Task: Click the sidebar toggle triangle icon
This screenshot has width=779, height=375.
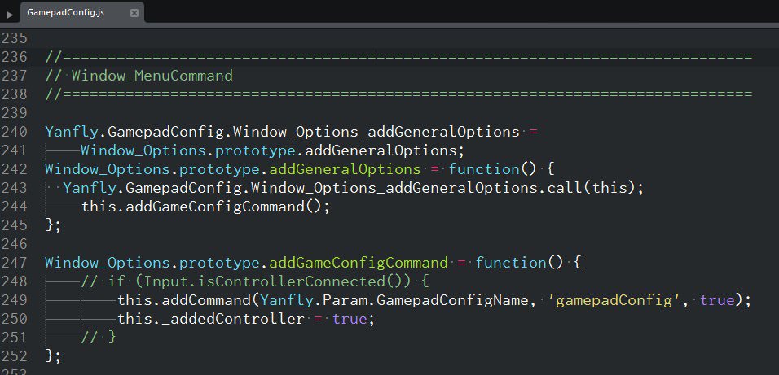Action: (10, 15)
